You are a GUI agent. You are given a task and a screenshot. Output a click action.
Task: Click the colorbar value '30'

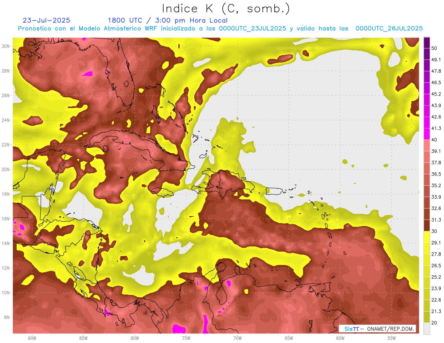[435, 231]
